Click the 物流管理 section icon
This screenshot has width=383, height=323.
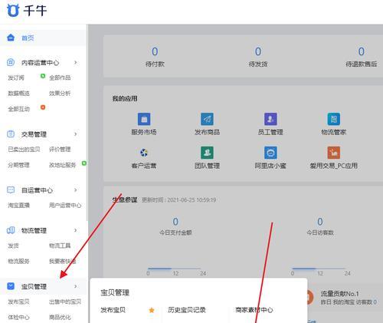tap(11, 230)
